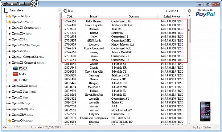Screen dimensions: 222x132
Task: Select the Customized RU Russia row
Action: [x=125, y=56]
